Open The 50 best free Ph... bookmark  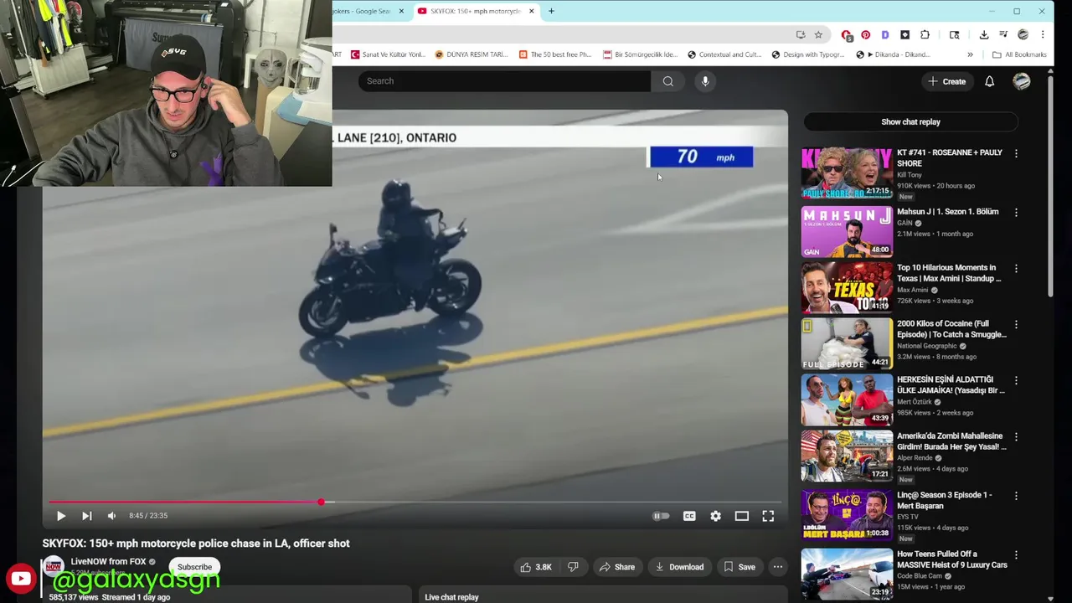coord(554,54)
